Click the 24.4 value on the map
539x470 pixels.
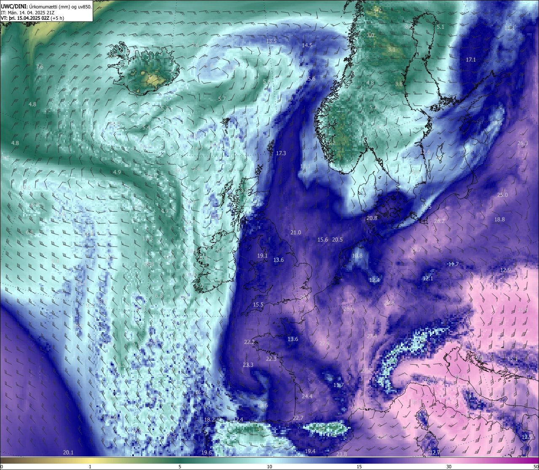(307, 396)
